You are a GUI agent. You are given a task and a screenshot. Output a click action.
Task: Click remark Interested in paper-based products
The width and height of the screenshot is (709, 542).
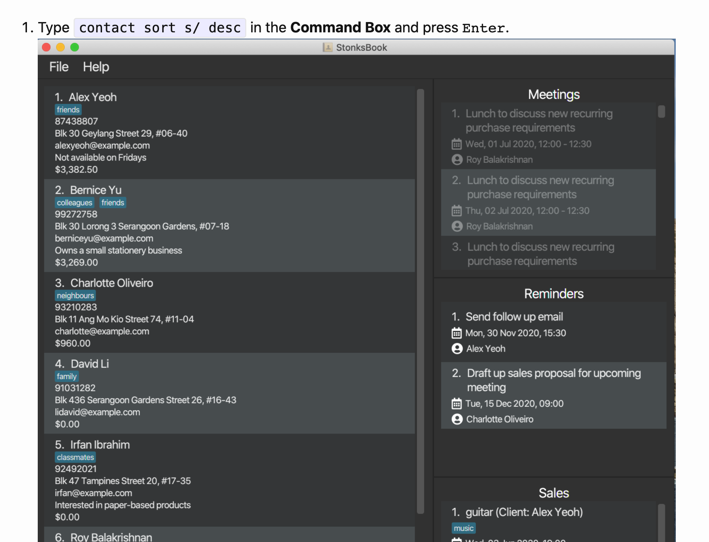point(123,506)
